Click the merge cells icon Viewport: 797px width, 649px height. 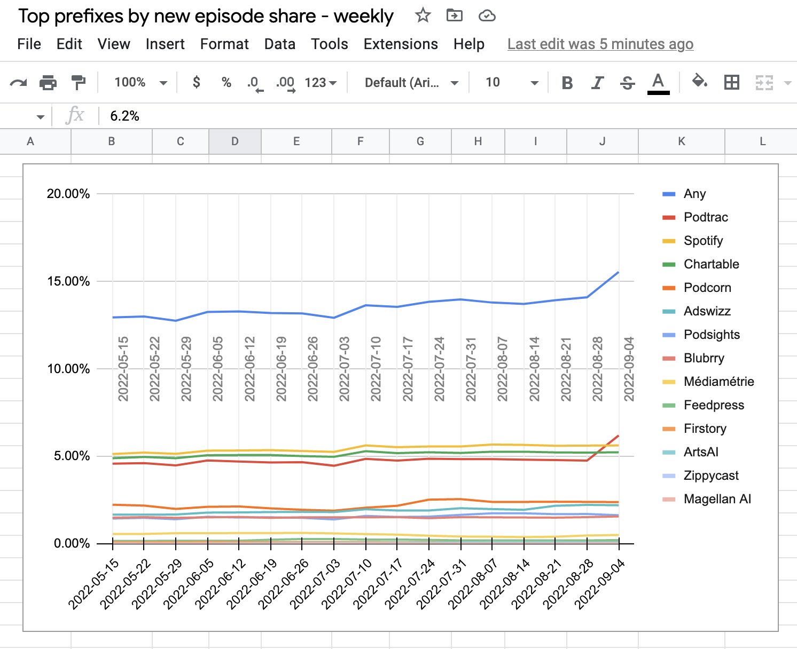tap(764, 82)
